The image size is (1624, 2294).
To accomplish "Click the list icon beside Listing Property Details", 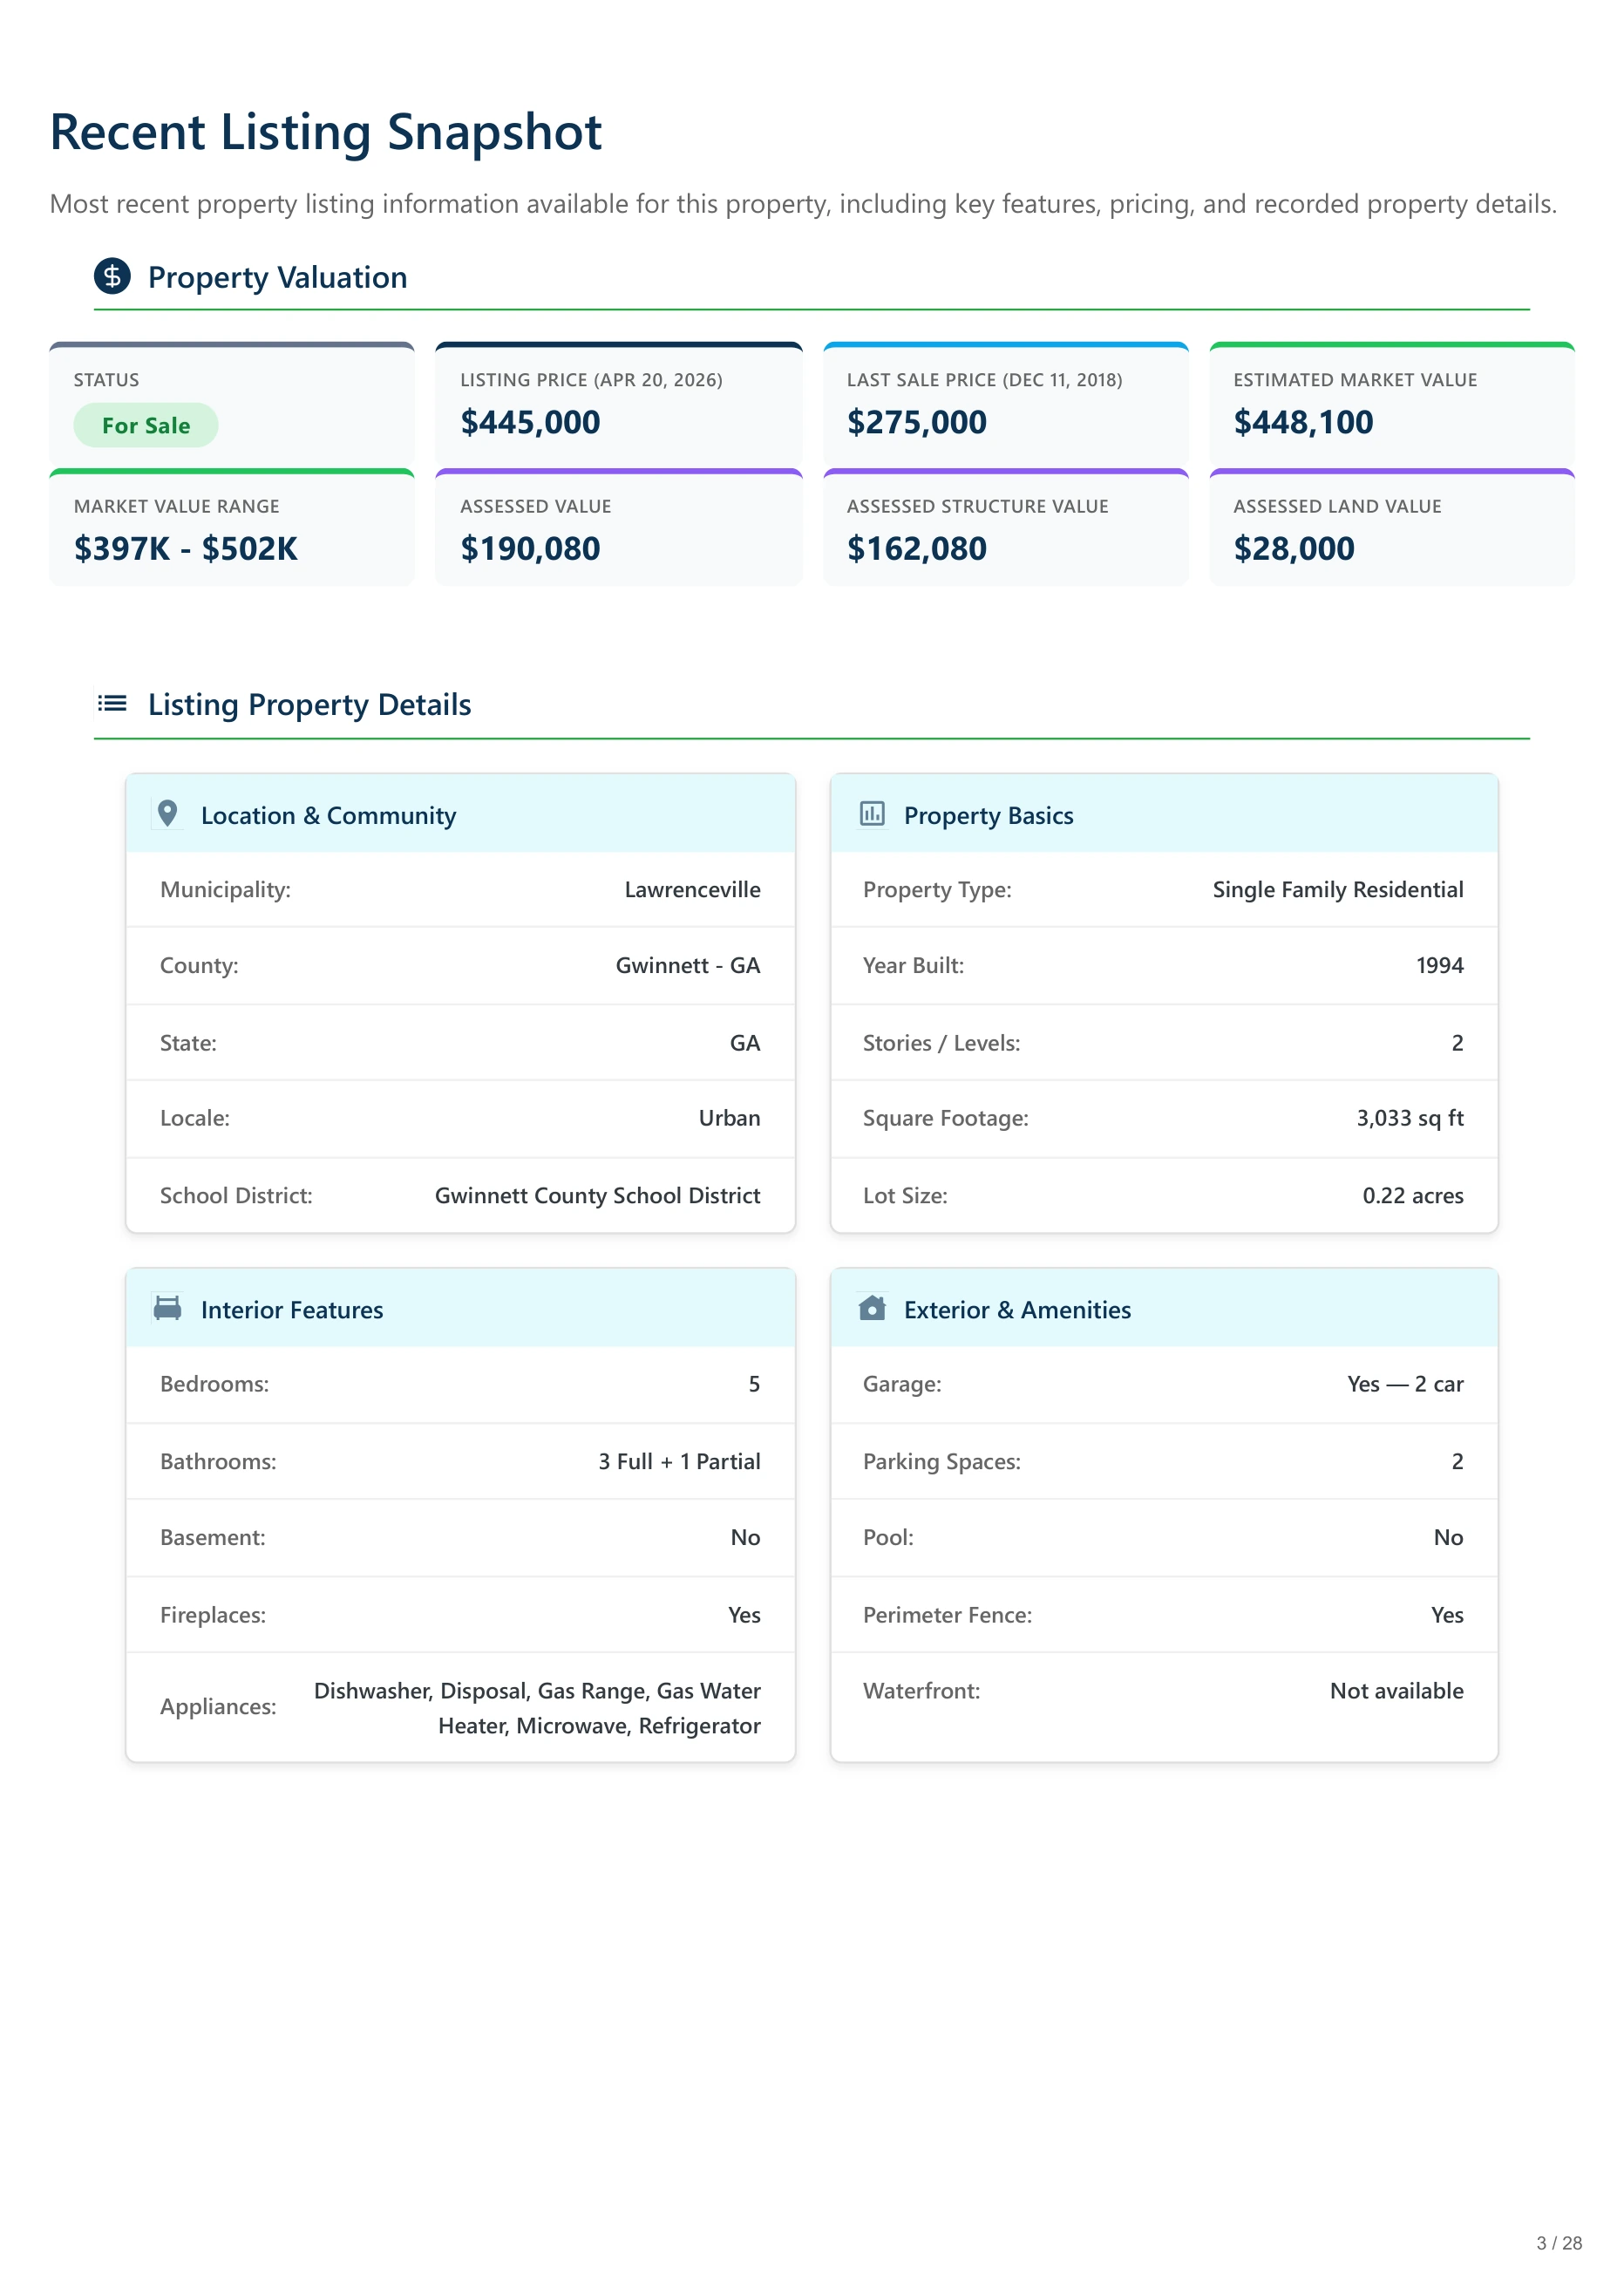I will [x=112, y=704].
